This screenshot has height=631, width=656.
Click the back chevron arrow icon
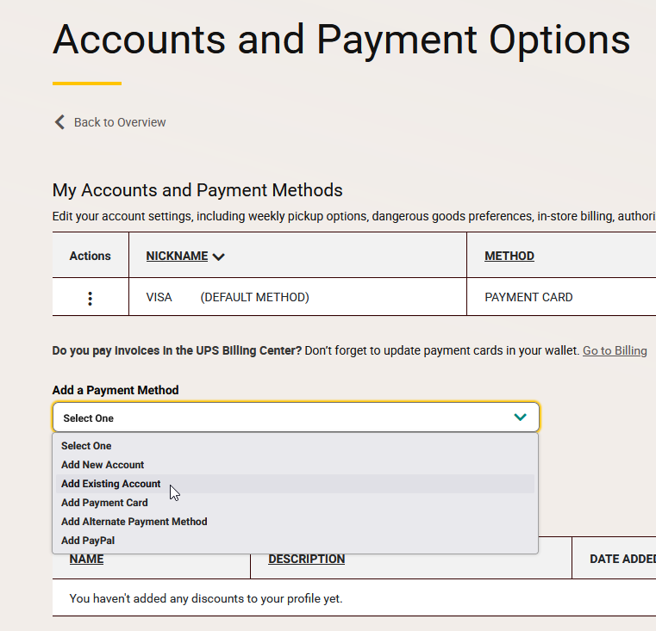59,122
